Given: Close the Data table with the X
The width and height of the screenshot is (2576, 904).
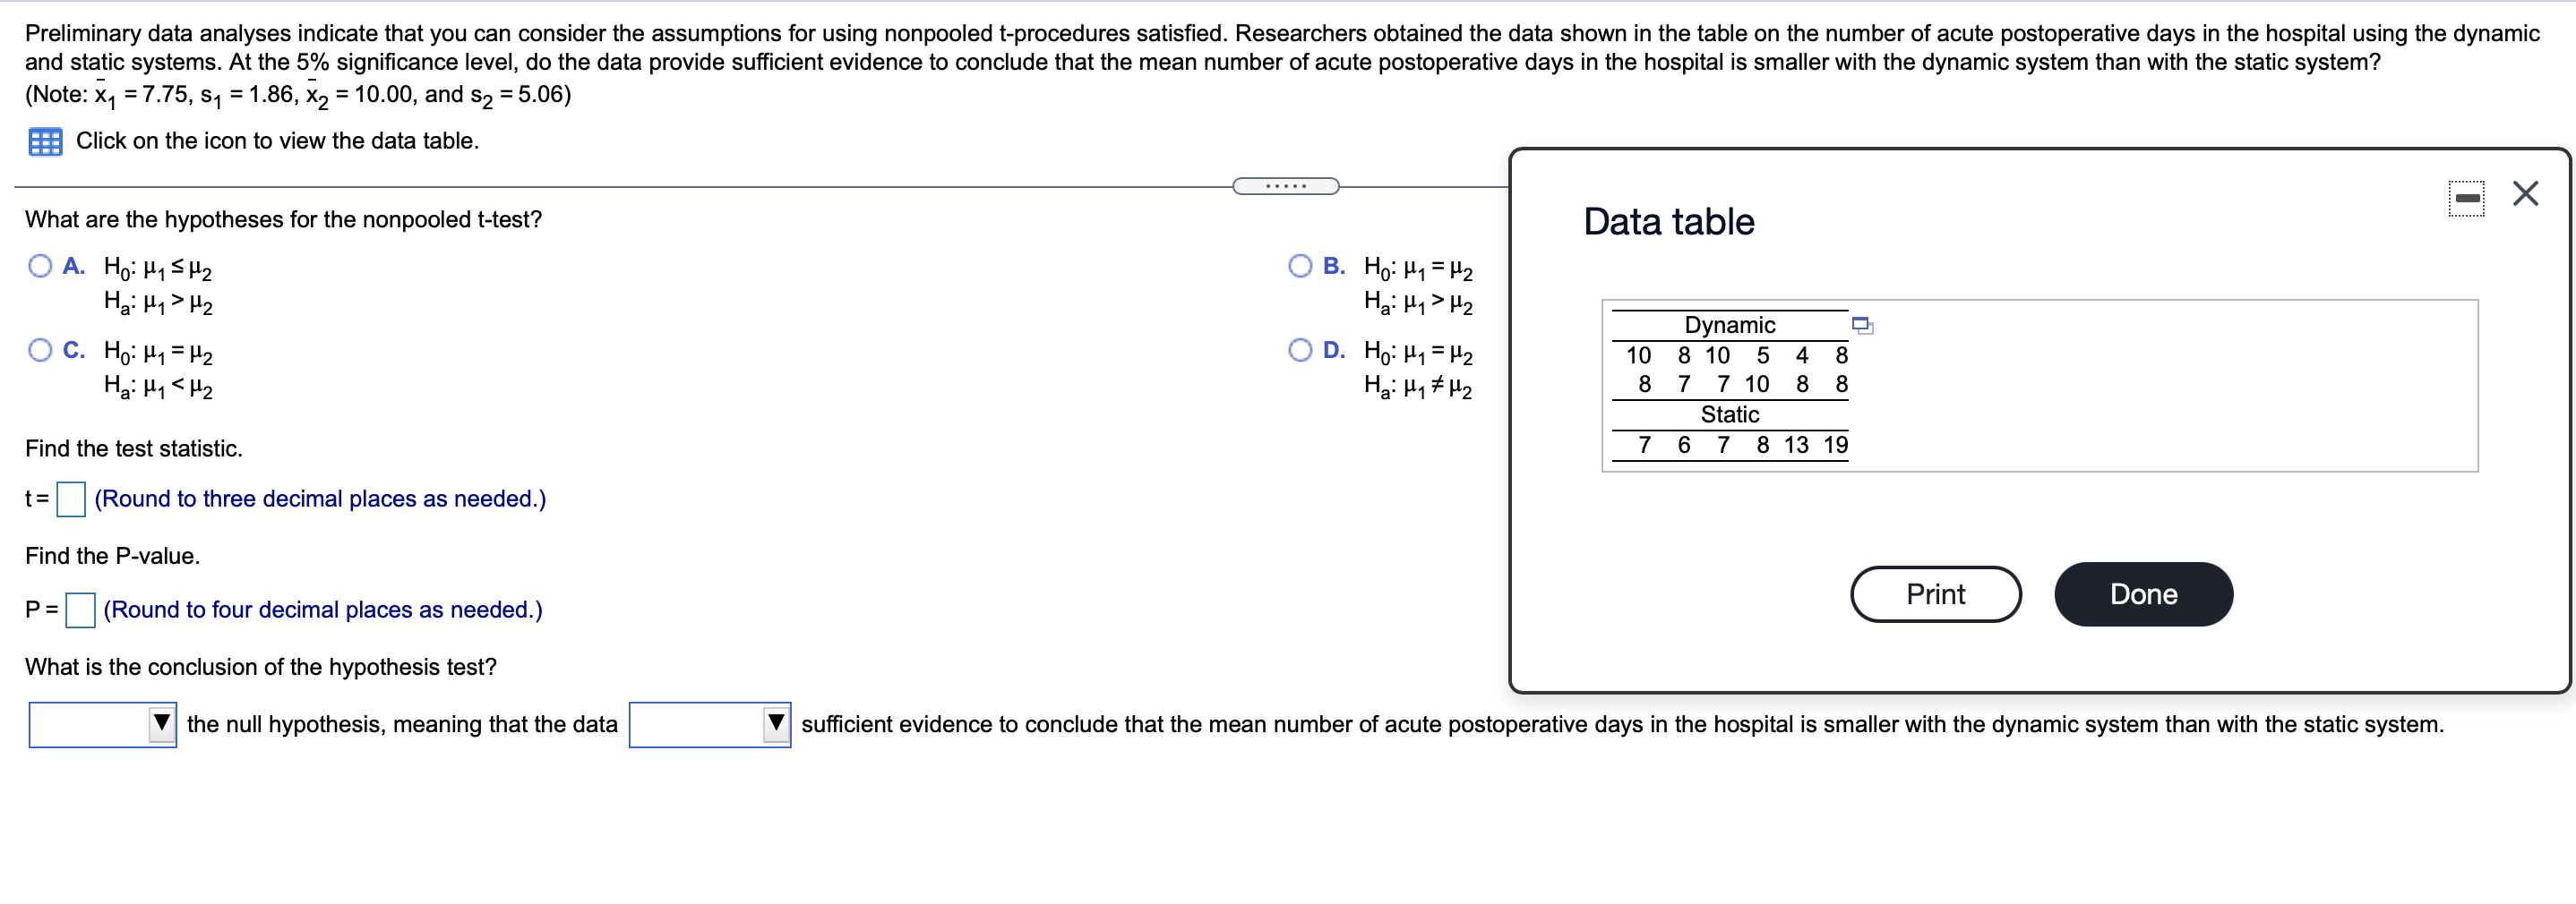Looking at the screenshot, I should click(x=2527, y=194).
